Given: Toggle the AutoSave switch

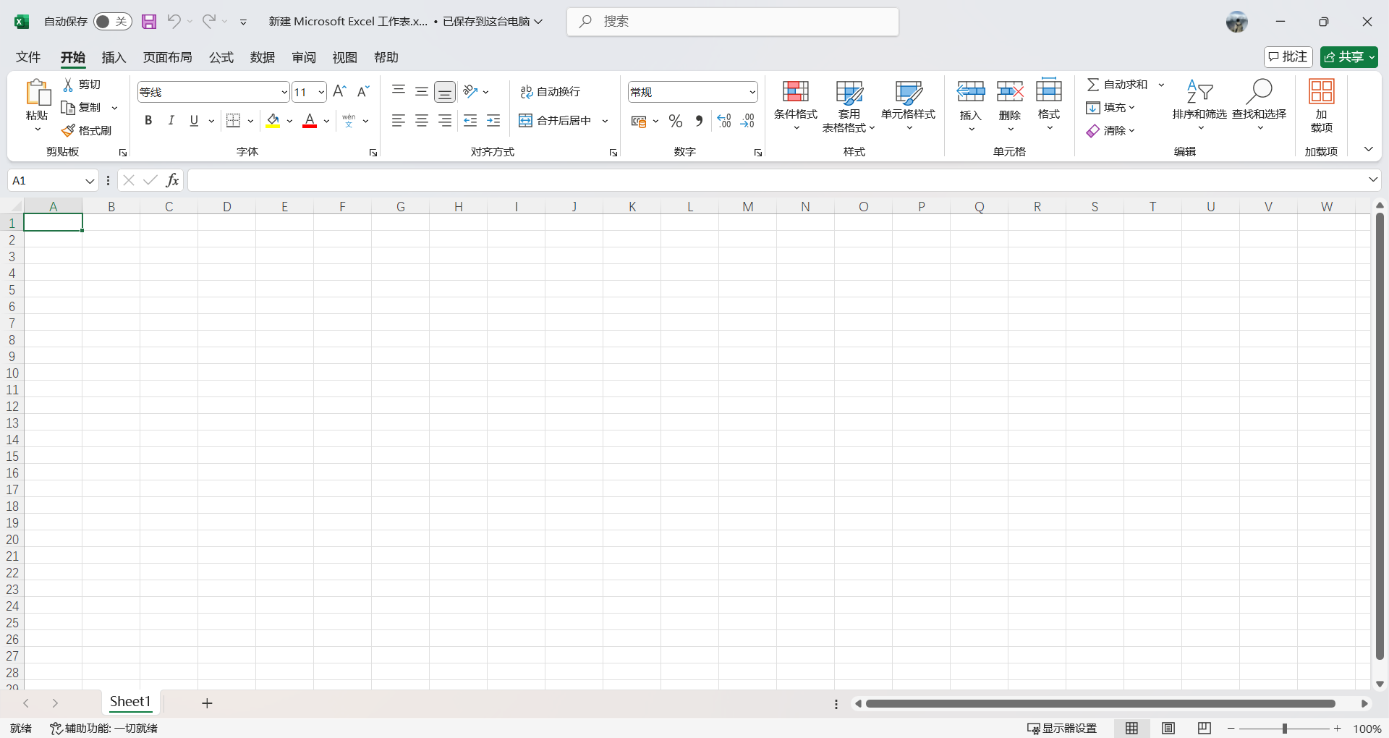Looking at the screenshot, I should 112,22.
